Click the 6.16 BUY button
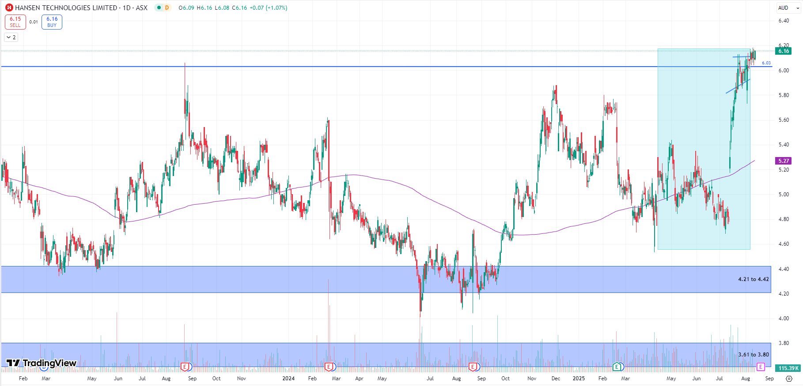 pos(52,22)
